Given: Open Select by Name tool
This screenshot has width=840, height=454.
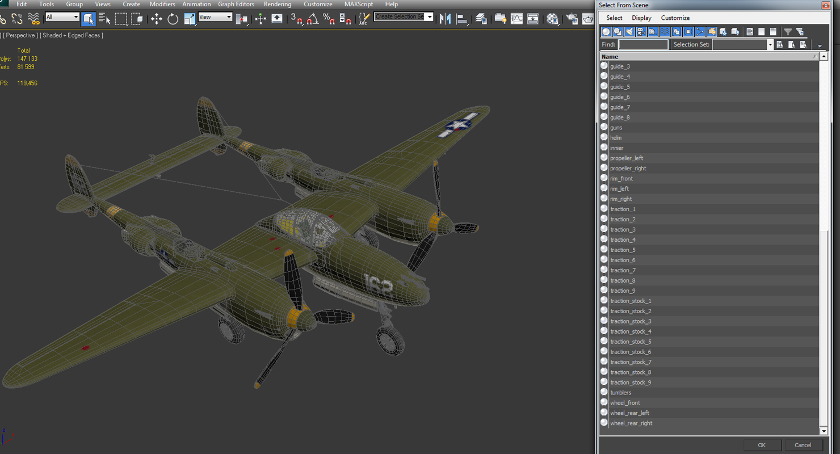Looking at the screenshot, I should click(x=104, y=19).
